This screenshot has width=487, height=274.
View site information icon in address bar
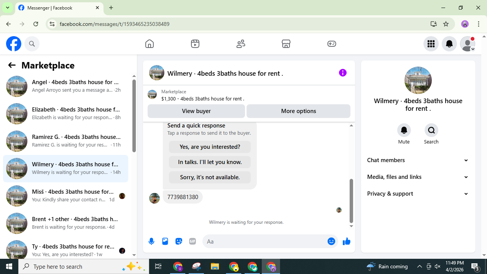click(x=52, y=24)
